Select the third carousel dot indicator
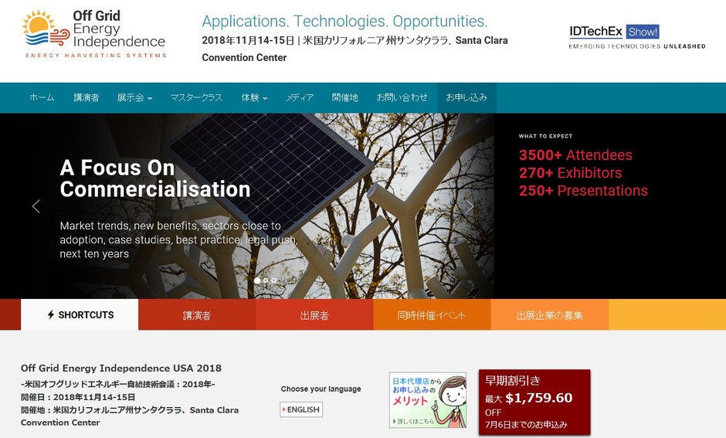 pyautogui.click(x=274, y=280)
